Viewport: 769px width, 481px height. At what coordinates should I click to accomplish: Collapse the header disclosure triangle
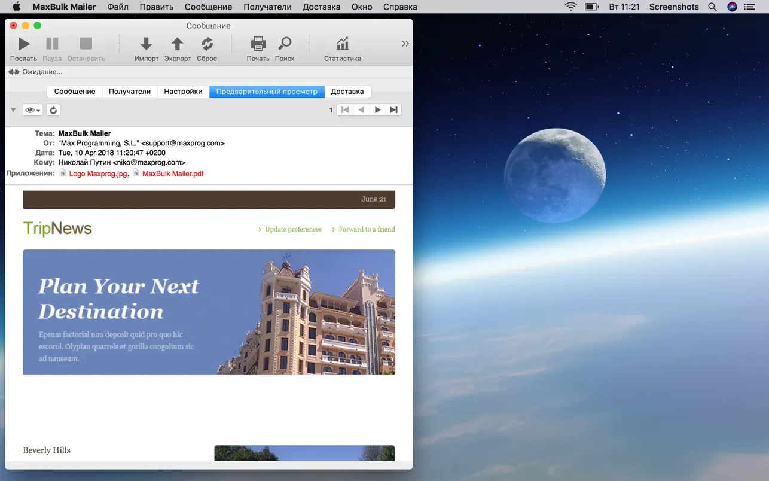[13, 110]
